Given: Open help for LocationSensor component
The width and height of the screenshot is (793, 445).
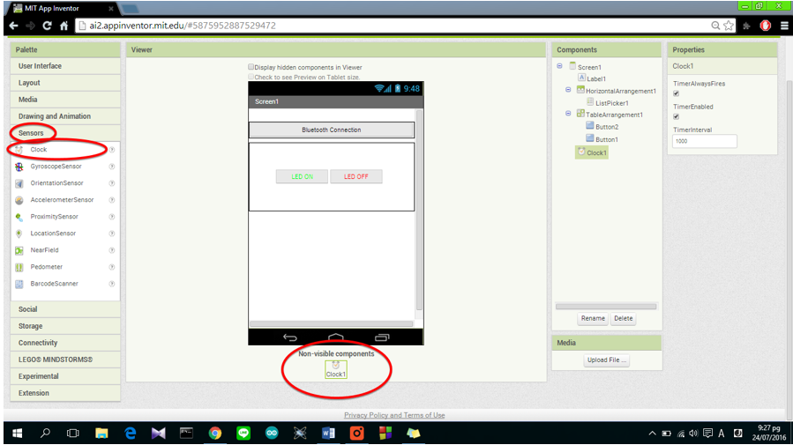Looking at the screenshot, I should [x=112, y=234].
